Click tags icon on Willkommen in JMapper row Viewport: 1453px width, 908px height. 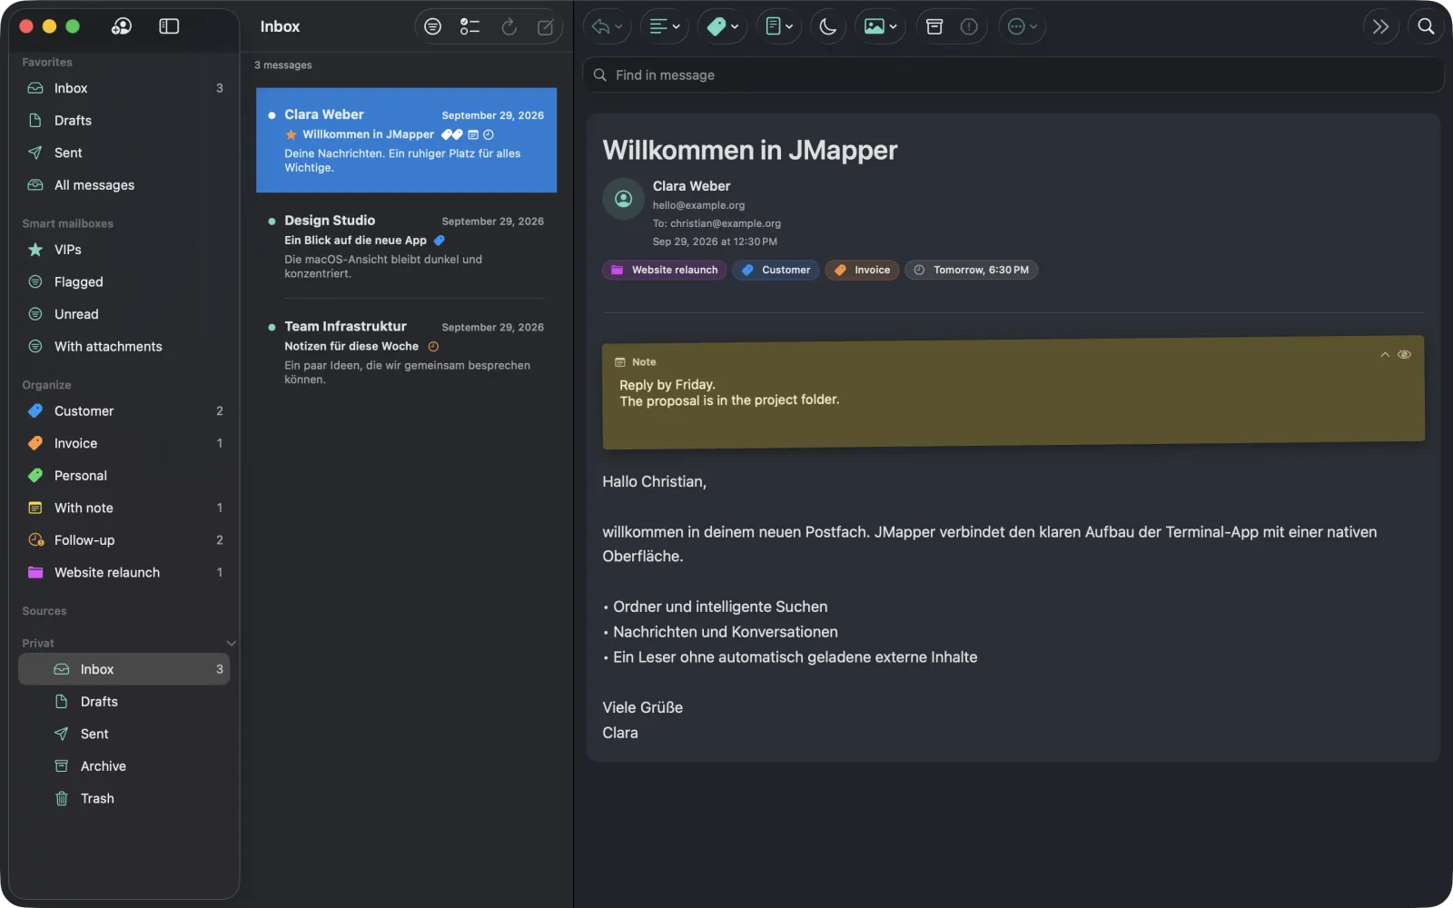451,134
